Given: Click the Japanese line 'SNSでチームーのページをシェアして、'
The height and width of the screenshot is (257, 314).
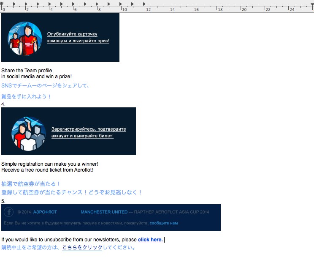Looking at the screenshot, I should pyautogui.click(x=45, y=86).
